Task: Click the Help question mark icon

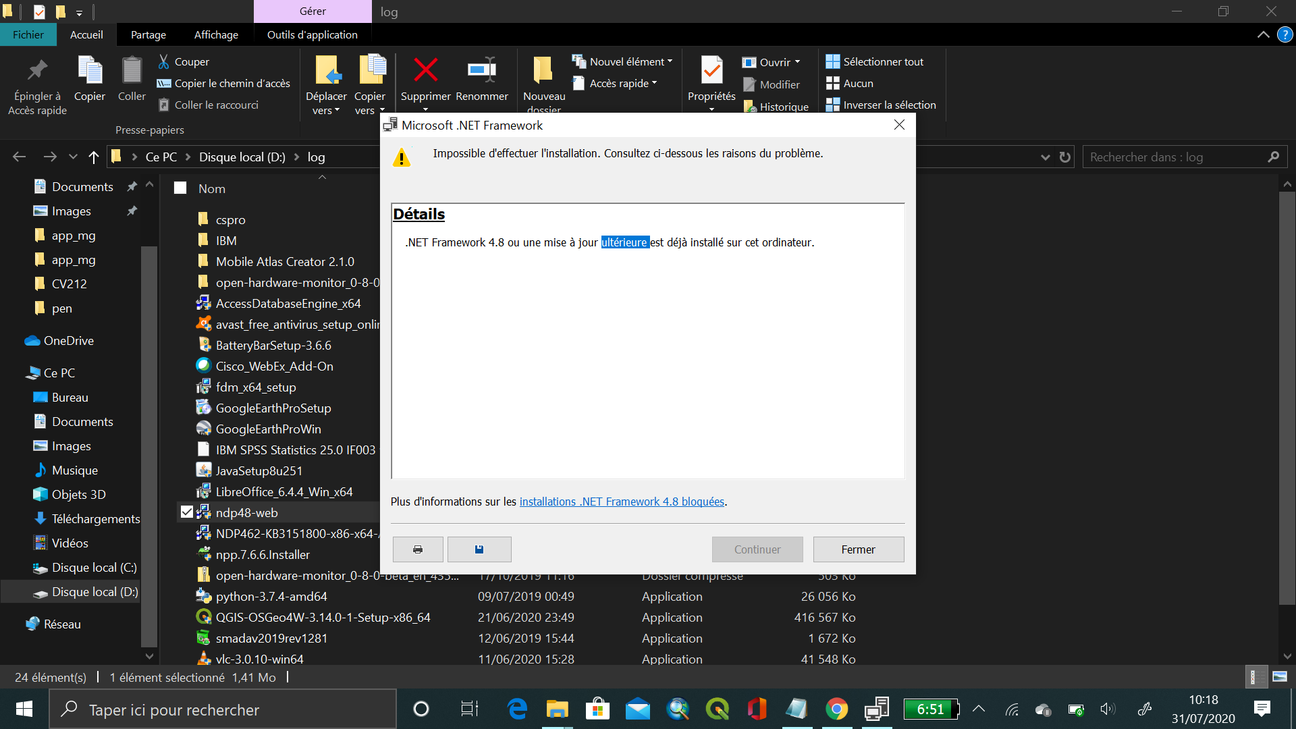Action: tap(1285, 34)
